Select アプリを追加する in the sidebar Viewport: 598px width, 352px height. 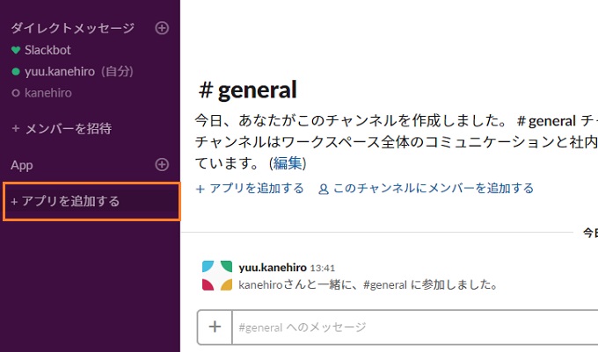(70, 201)
